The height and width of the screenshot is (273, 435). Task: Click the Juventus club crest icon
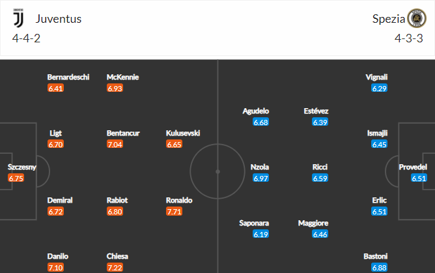[19, 18]
